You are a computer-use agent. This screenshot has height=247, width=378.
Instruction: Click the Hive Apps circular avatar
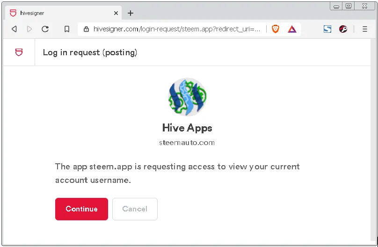tap(187, 97)
